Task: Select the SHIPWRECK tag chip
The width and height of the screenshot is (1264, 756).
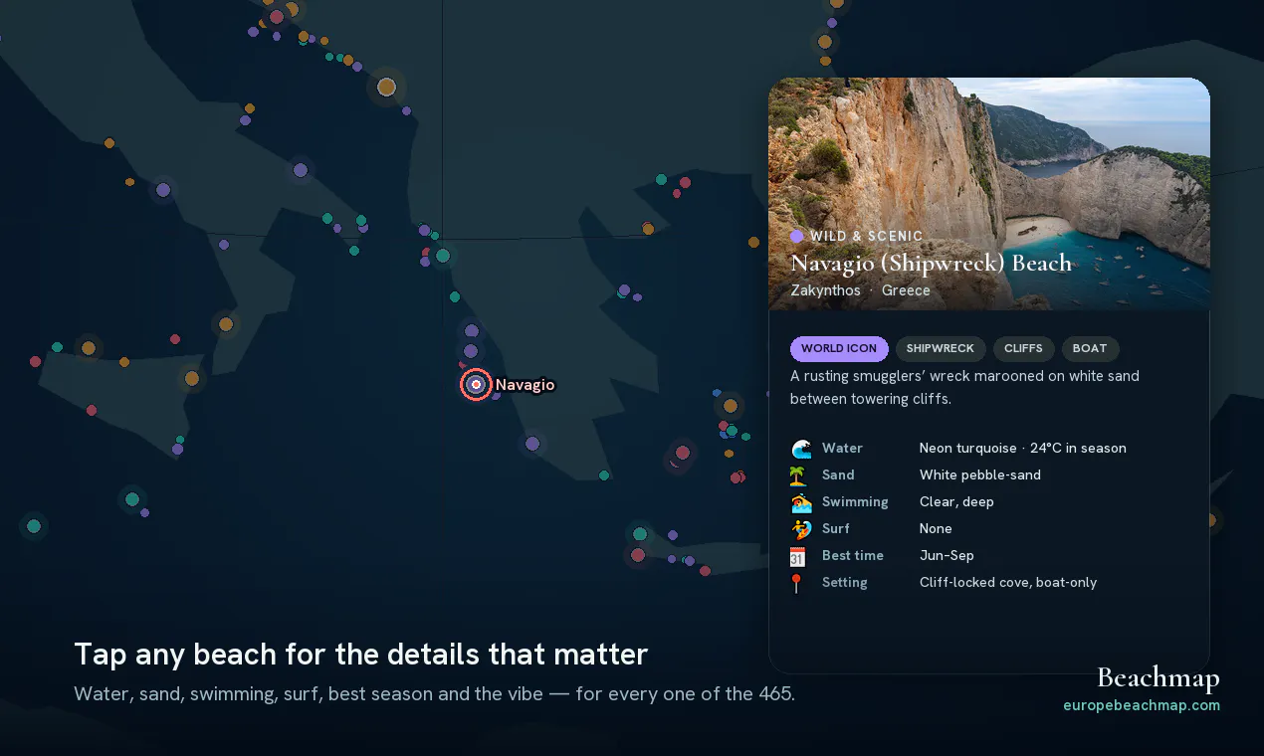Action: 941,348
